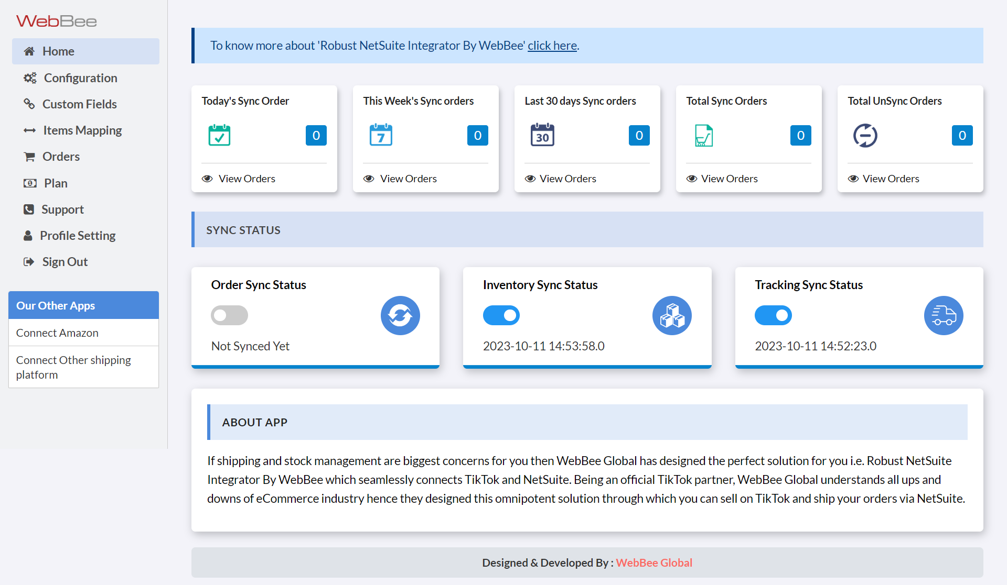This screenshot has height=585, width=1007.
Task: Click This Week's calendar 7 icon
Action: pos(381,136)
